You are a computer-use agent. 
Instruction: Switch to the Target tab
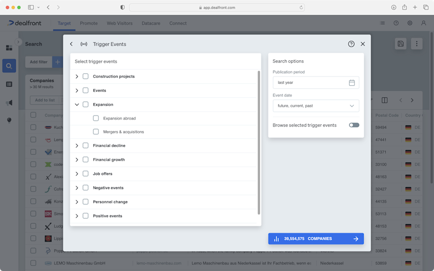pos(64,23)
